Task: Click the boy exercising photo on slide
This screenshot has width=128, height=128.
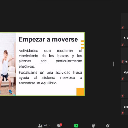Action: pyautogui.click(x=8, y=64)
